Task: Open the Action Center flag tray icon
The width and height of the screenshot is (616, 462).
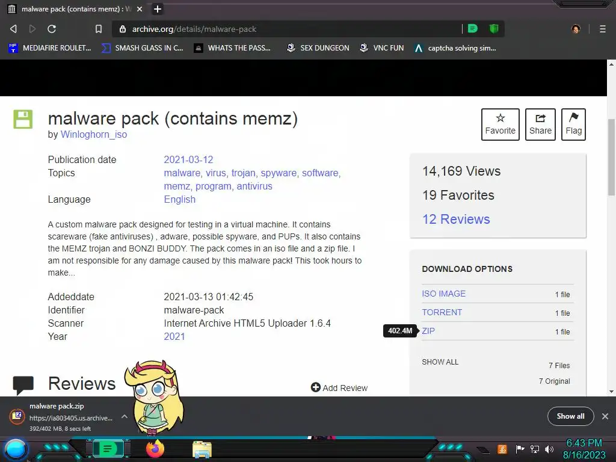Action: point(520,449)
